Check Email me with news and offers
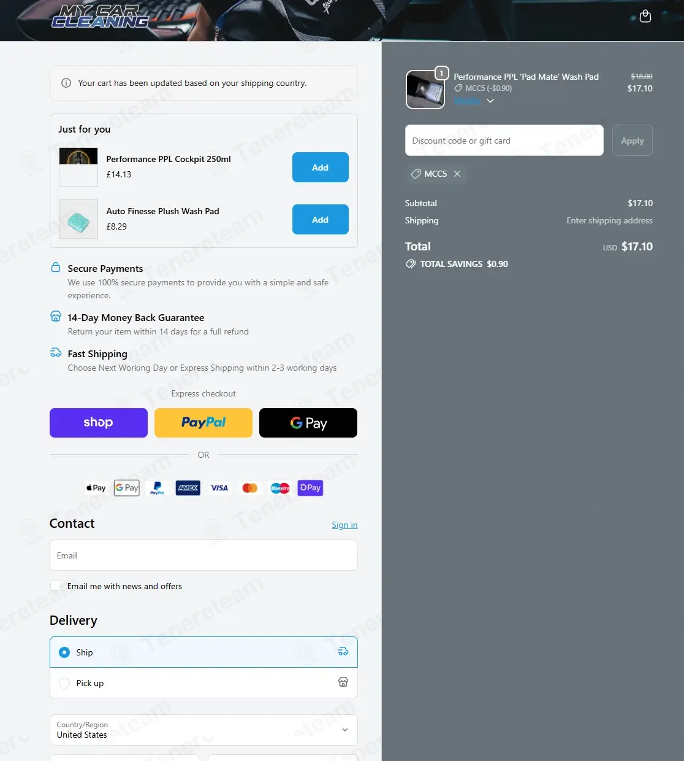The height and width of the screenshot is (761, 684). pos(56,586)
